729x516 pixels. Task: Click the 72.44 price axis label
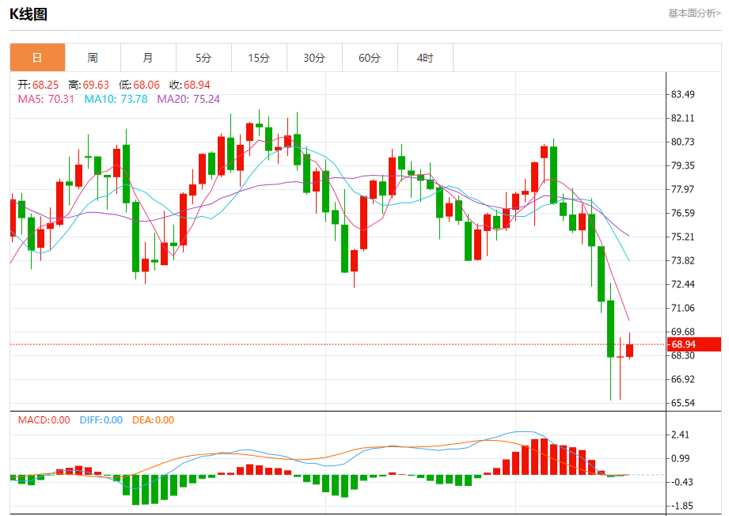683,284
